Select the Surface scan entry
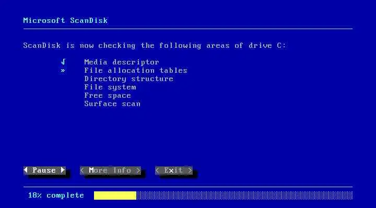 [x=112, y=104]
